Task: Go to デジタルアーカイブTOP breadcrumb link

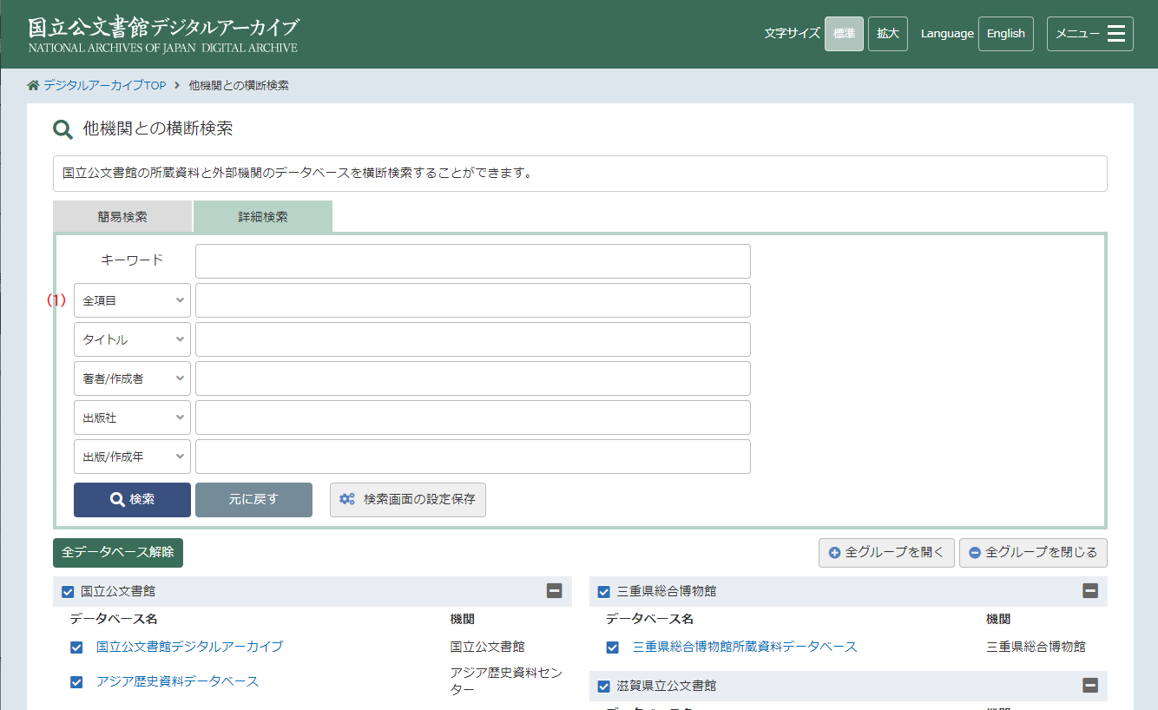Action: point(105,85)
